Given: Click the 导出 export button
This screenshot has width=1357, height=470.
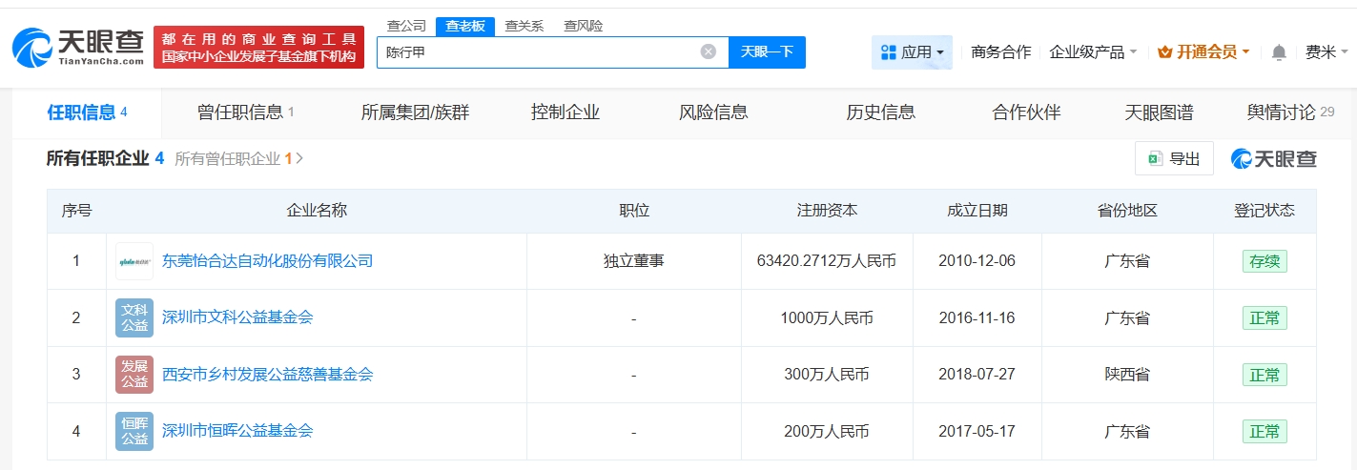Looking at the screenshot, I should [x=1173, y=159].
